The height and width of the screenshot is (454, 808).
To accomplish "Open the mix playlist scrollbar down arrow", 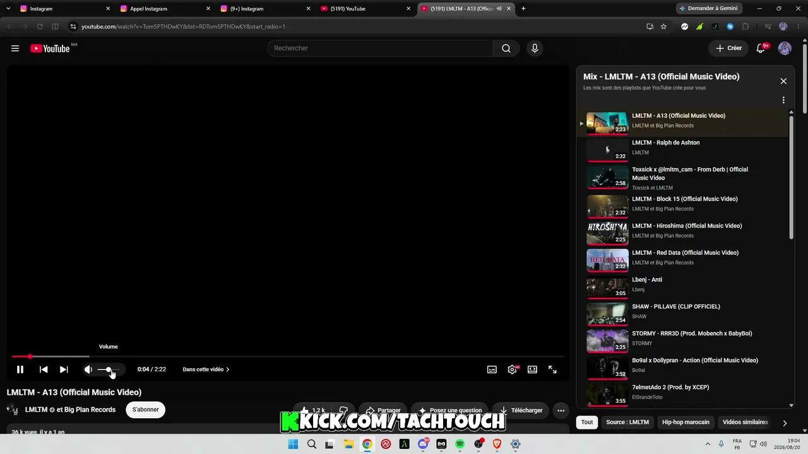I will 792,405.
